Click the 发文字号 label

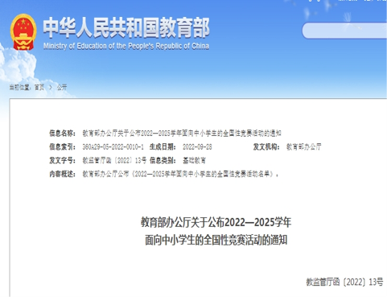point(63,160)
